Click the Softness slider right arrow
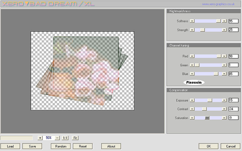 pyautogui.click(x=224, y=21)
